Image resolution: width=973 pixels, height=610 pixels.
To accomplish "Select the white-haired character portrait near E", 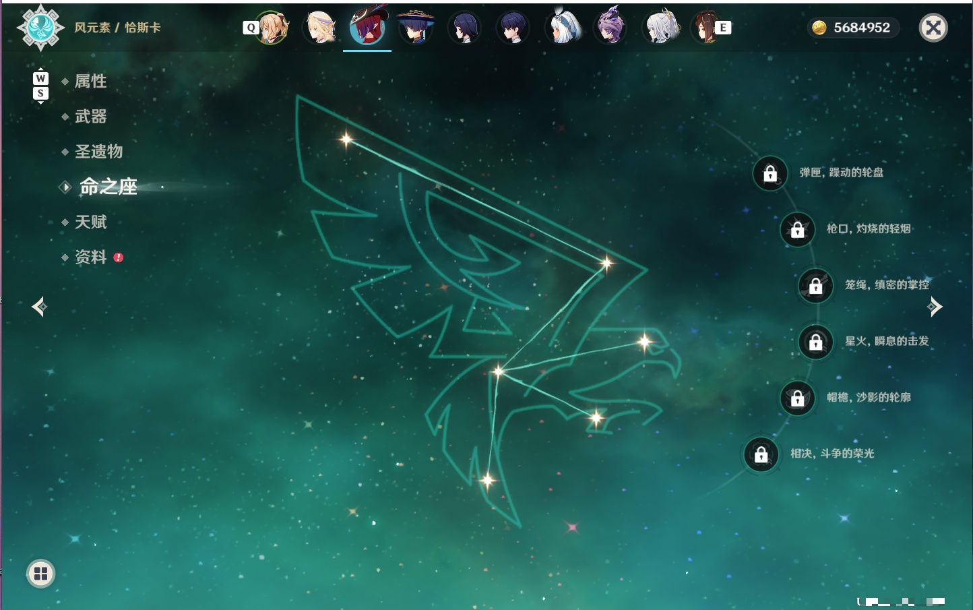I will tap(661, 28).
